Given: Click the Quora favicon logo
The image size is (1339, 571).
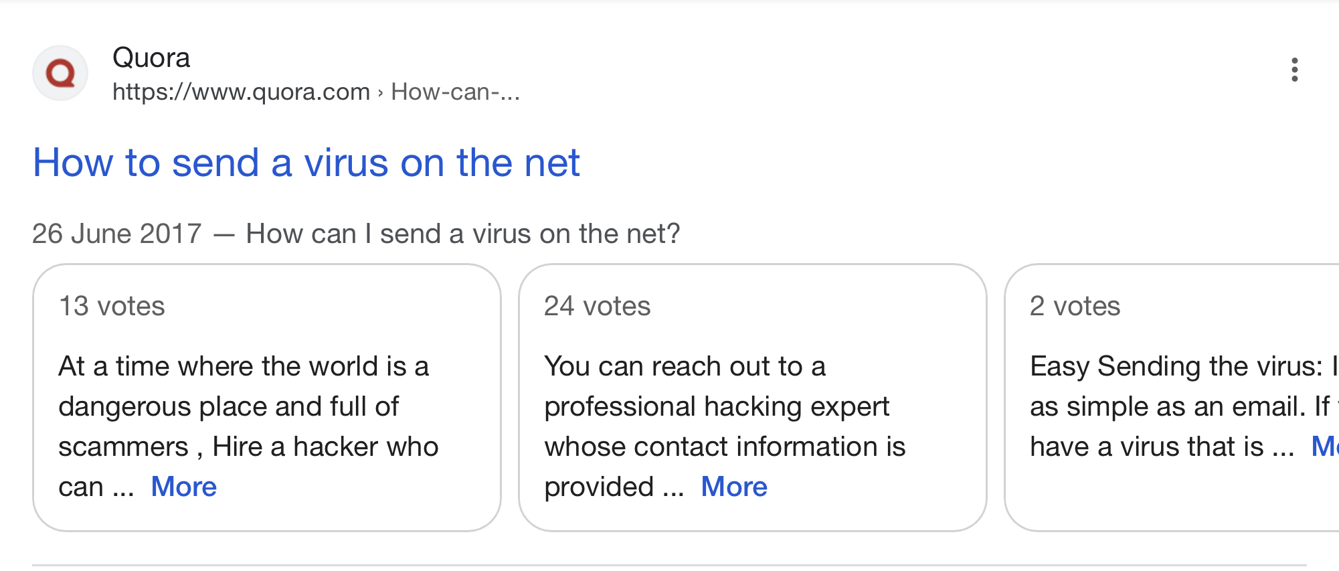Looking at the screenshot, I should point(60,72).
